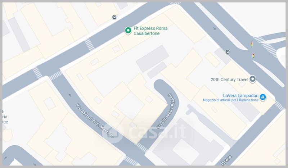Image resolution: width=288 pixels, height=168 pixels.
Task: Open the Fit Express Roma Casalbertone label
Action: pyautogui.click(x=150, y=31)
